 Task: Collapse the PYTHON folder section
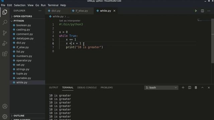coord(27,21)
